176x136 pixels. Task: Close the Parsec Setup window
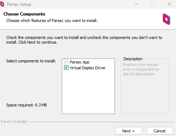(x=169, y=4)
